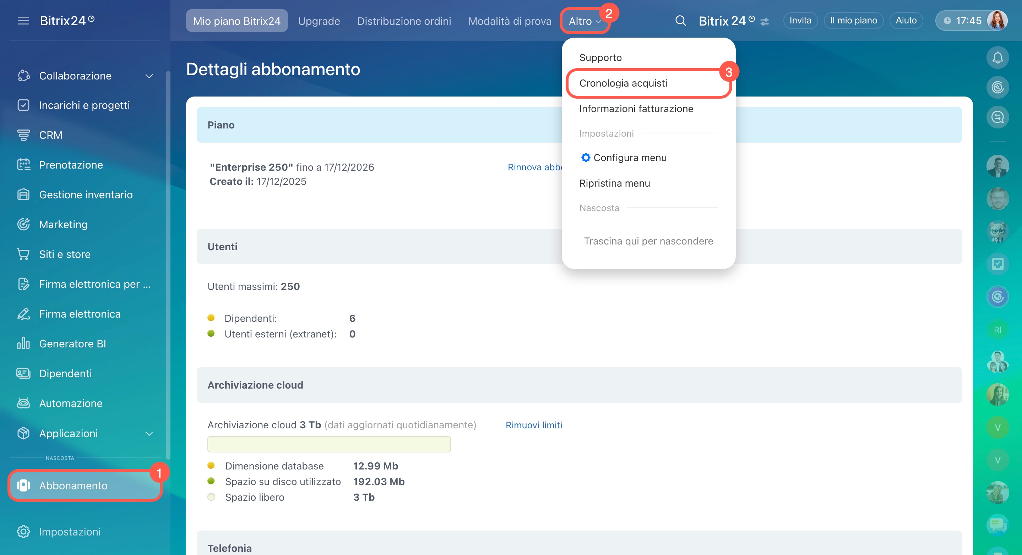Viewport: 1022px width, 555px height.
Task: Click the cloud storage usage bar
Action: pos(328,444)
